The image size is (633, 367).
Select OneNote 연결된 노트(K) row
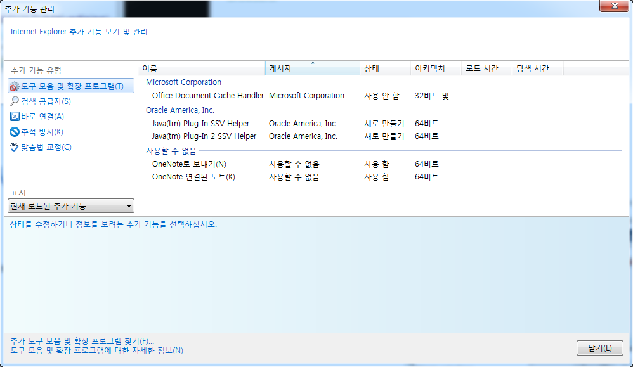pos(382,177)
